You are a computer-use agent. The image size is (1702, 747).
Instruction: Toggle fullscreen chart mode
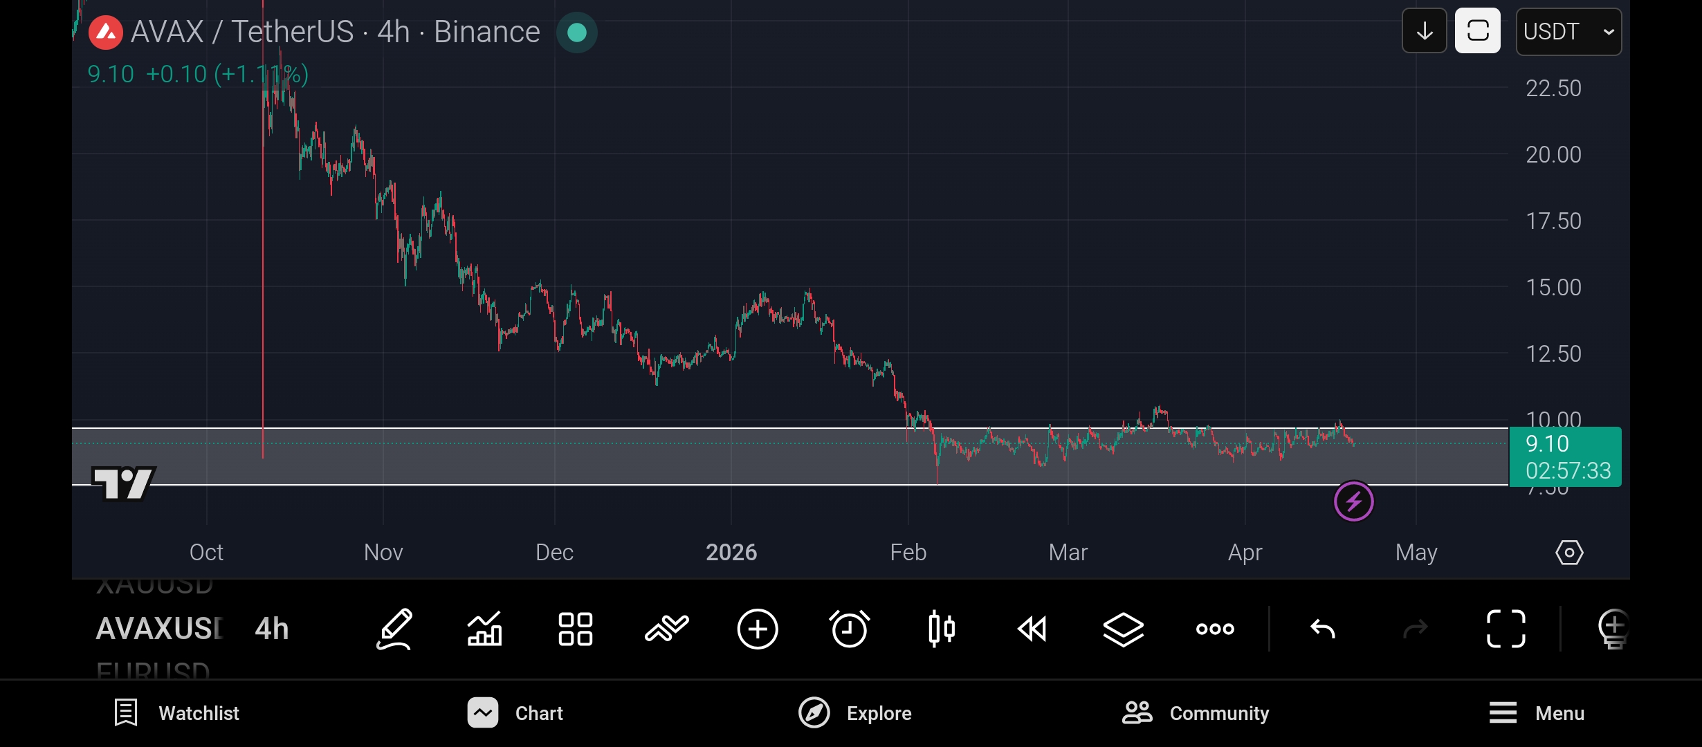(x=1506, y=629)
